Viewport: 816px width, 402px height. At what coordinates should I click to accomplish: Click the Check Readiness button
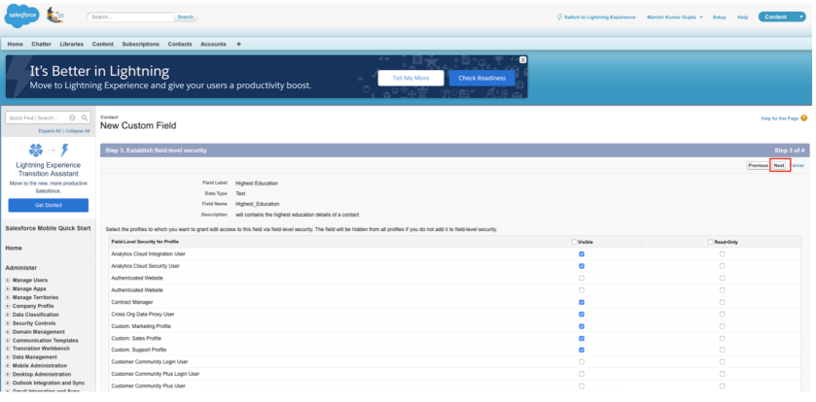coord(481,78)
